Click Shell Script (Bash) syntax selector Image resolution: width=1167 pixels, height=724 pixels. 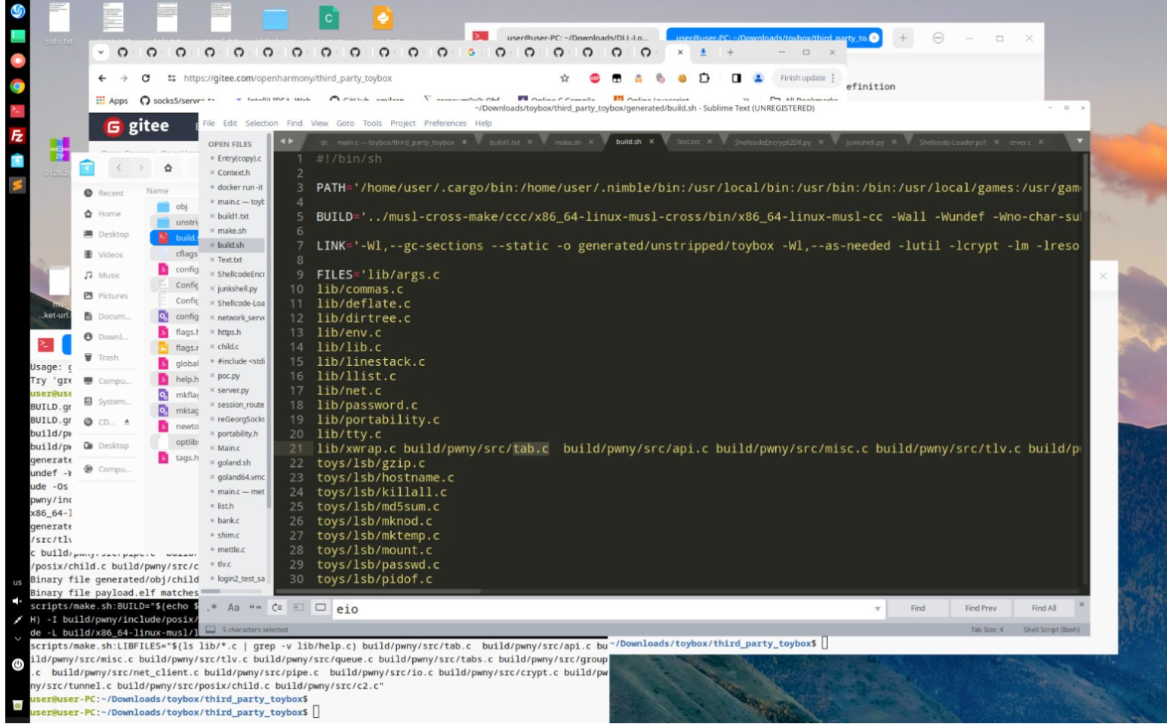(1051, 629)
